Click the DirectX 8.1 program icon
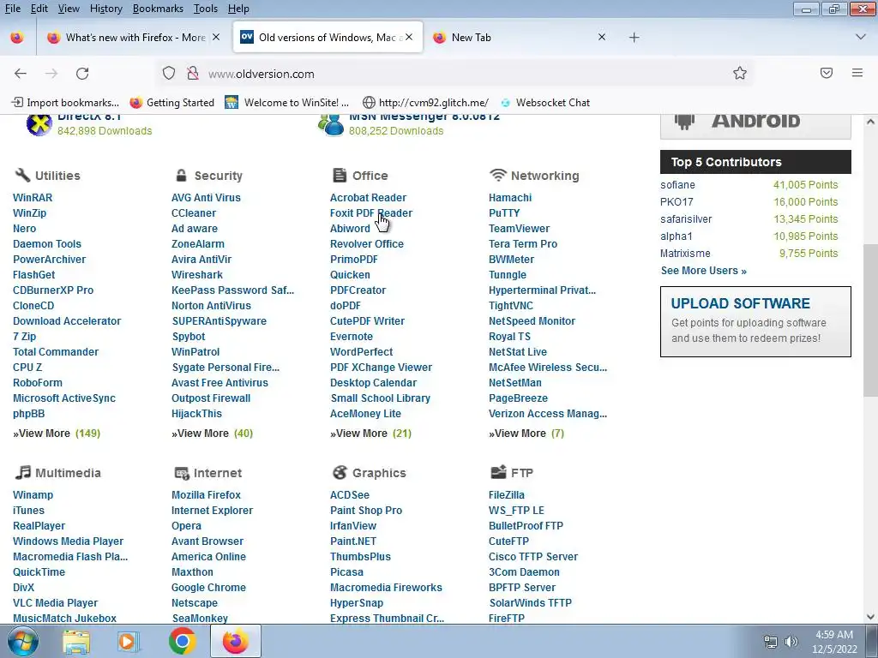This screenshot has width=878, height=658. point(39,125)
